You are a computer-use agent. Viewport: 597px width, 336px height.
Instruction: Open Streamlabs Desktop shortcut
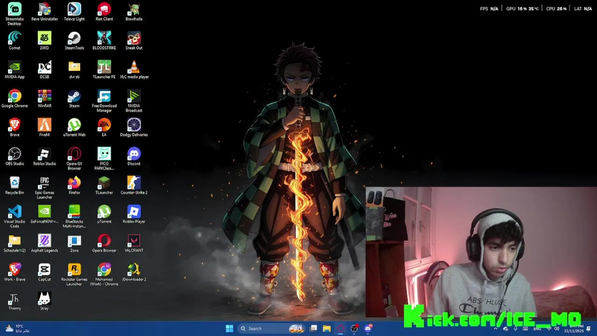[x=14, y=14]
